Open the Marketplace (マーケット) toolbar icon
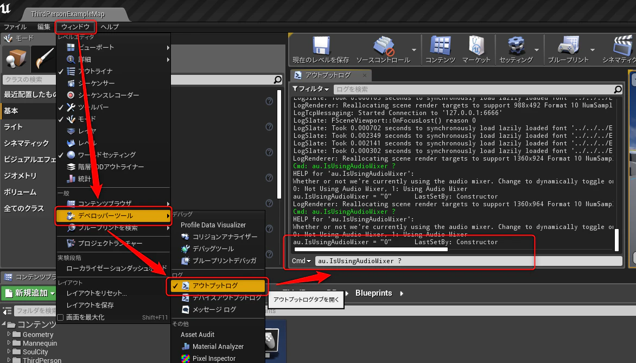The width and height of the screenshot is (636, 363). pos(476,46)
